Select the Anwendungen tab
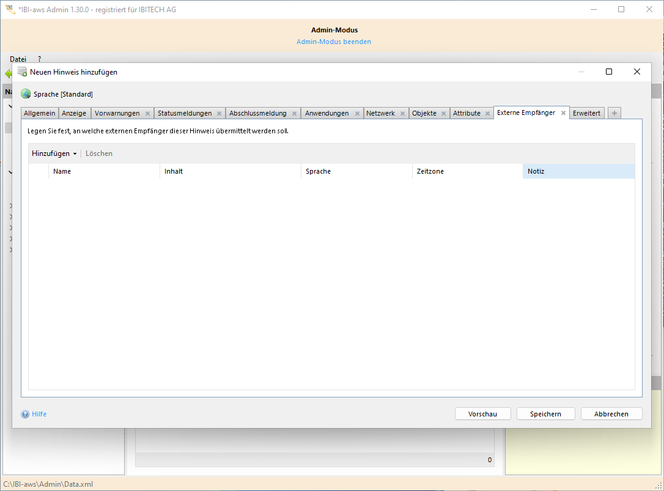Image resolution: width=664 pixels, height=491 pixels. (x=326, y=113)
